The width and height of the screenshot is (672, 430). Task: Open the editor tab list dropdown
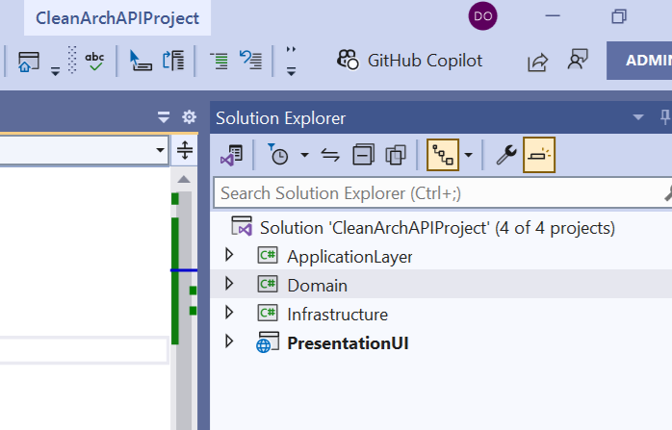pos(164,117)
